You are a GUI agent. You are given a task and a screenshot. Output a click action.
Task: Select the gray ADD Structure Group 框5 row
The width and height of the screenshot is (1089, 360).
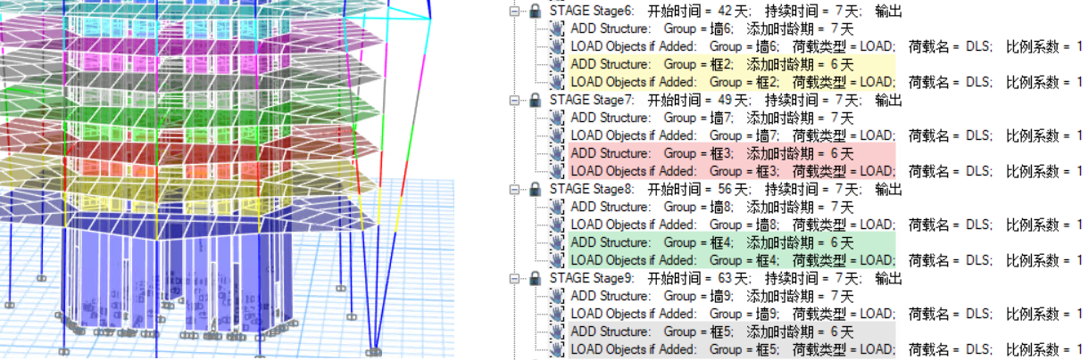711,331
